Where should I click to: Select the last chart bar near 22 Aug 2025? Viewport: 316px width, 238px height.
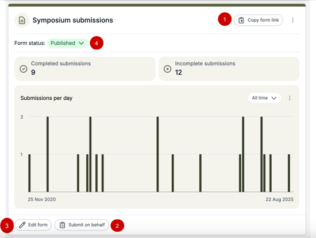pos(289,173)
